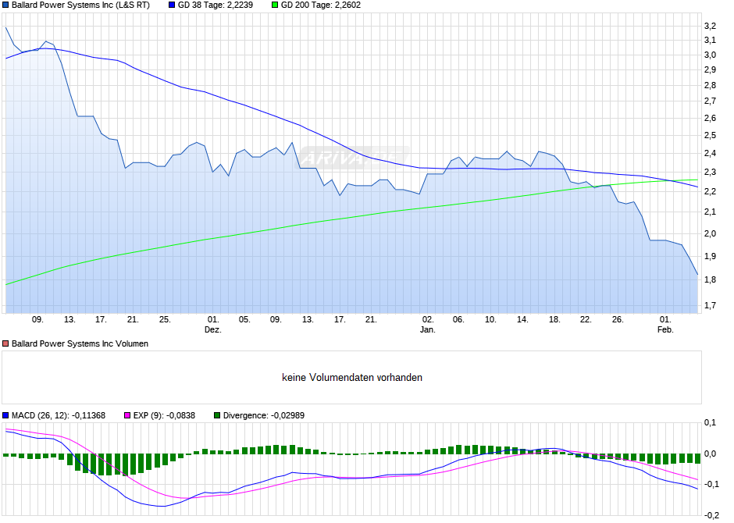The width and height of the screenshot is (734, 523).
Task: Click the GD 38 Tage legend swatch
Action: coord(173,5)
